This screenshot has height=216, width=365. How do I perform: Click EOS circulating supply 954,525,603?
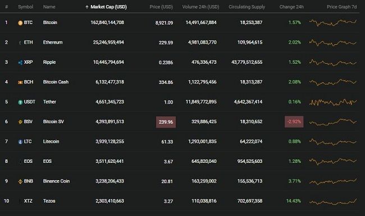[x=250, y=161]
